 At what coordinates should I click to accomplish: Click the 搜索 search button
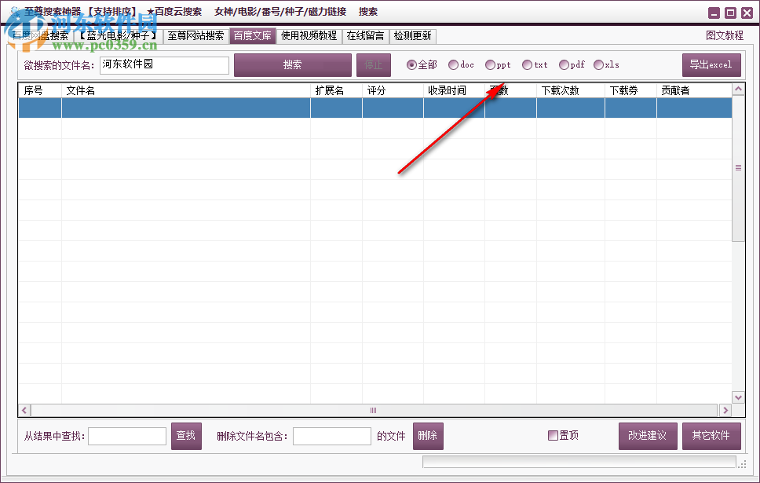(x=293, y=65)
